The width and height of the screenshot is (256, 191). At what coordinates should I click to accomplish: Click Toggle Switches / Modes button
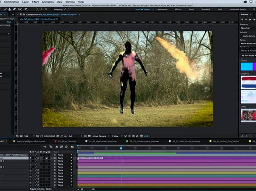(41, 189)
